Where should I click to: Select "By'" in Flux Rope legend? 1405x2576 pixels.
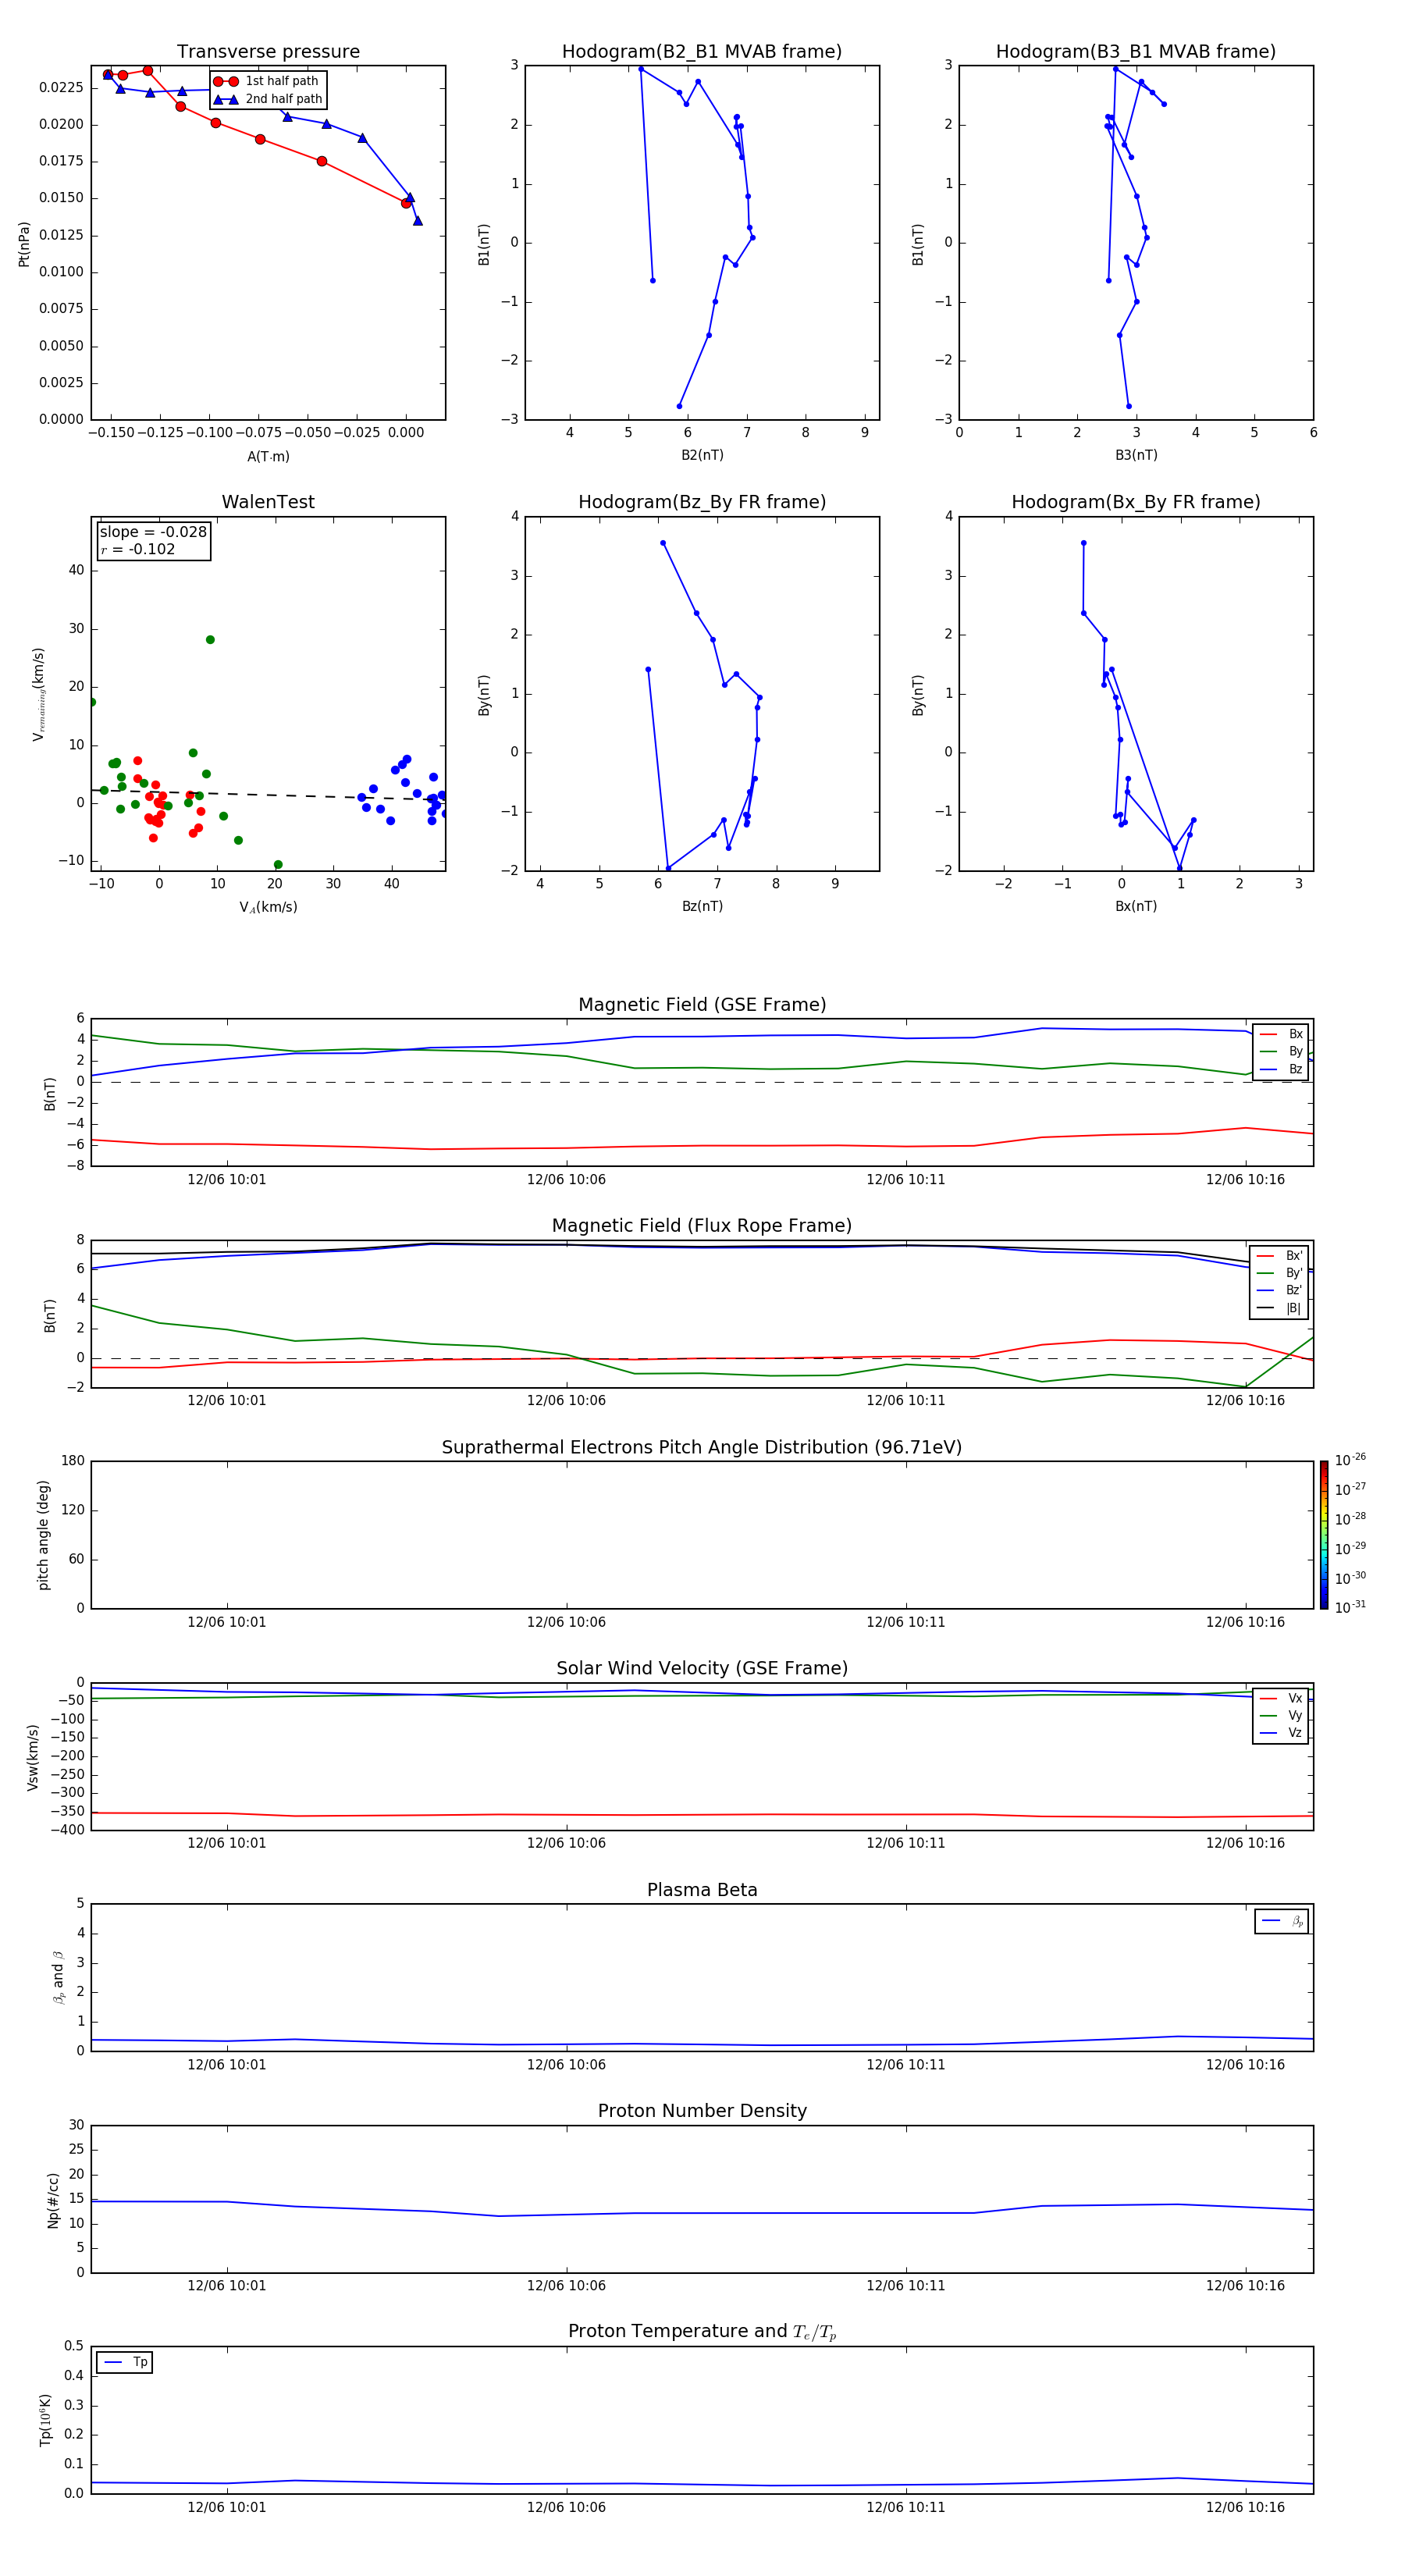1280,1273
